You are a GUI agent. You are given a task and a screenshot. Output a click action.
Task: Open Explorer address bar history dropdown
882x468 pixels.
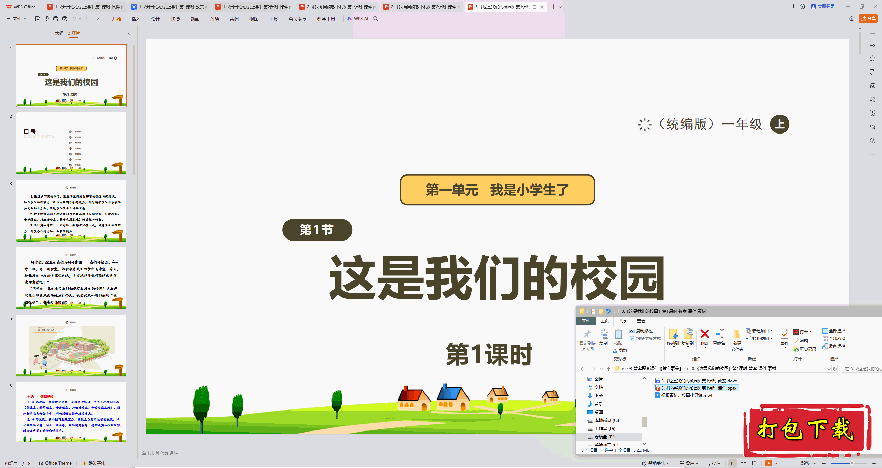pyautogui.click(x=829, y=369)
